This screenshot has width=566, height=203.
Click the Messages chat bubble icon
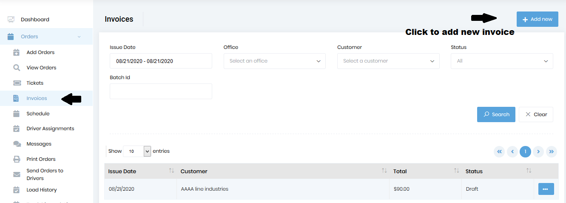[17, 144]
